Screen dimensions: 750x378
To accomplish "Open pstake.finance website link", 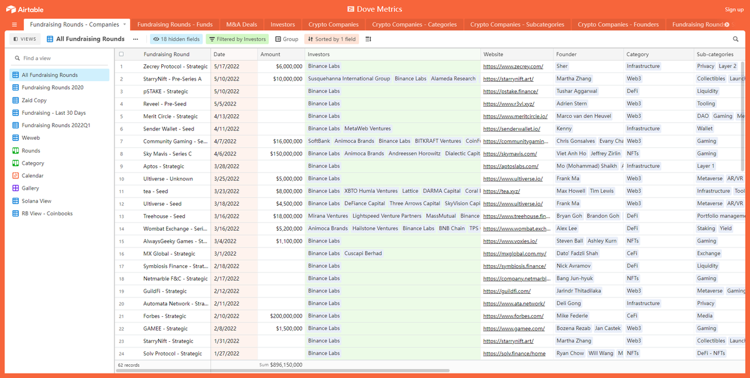I will [511, 91].
